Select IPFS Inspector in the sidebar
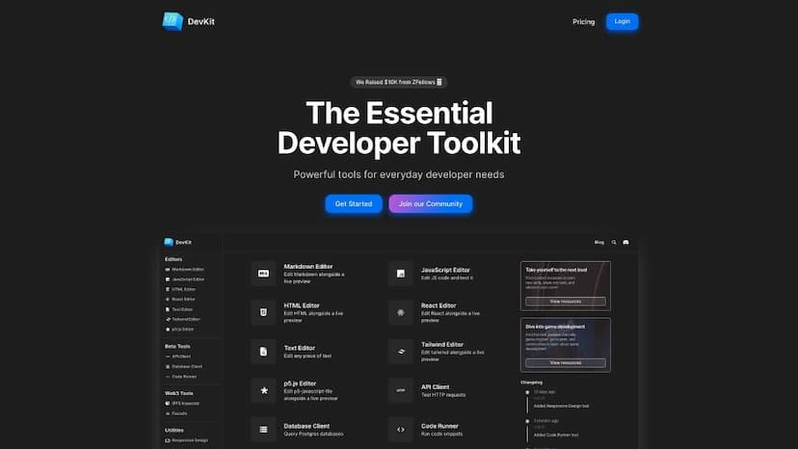798x449 pixels. (x=182, y=404)
